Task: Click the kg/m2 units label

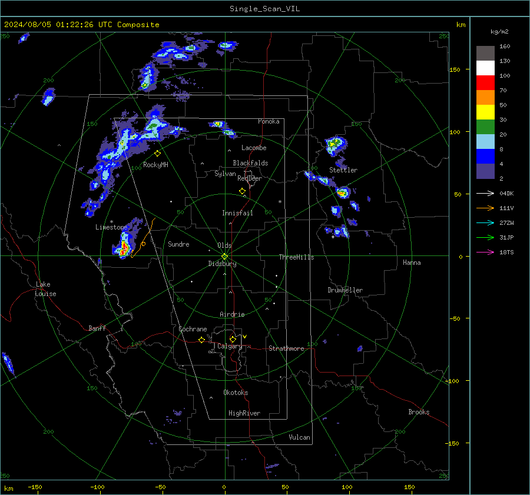Action: click(499, 32)
